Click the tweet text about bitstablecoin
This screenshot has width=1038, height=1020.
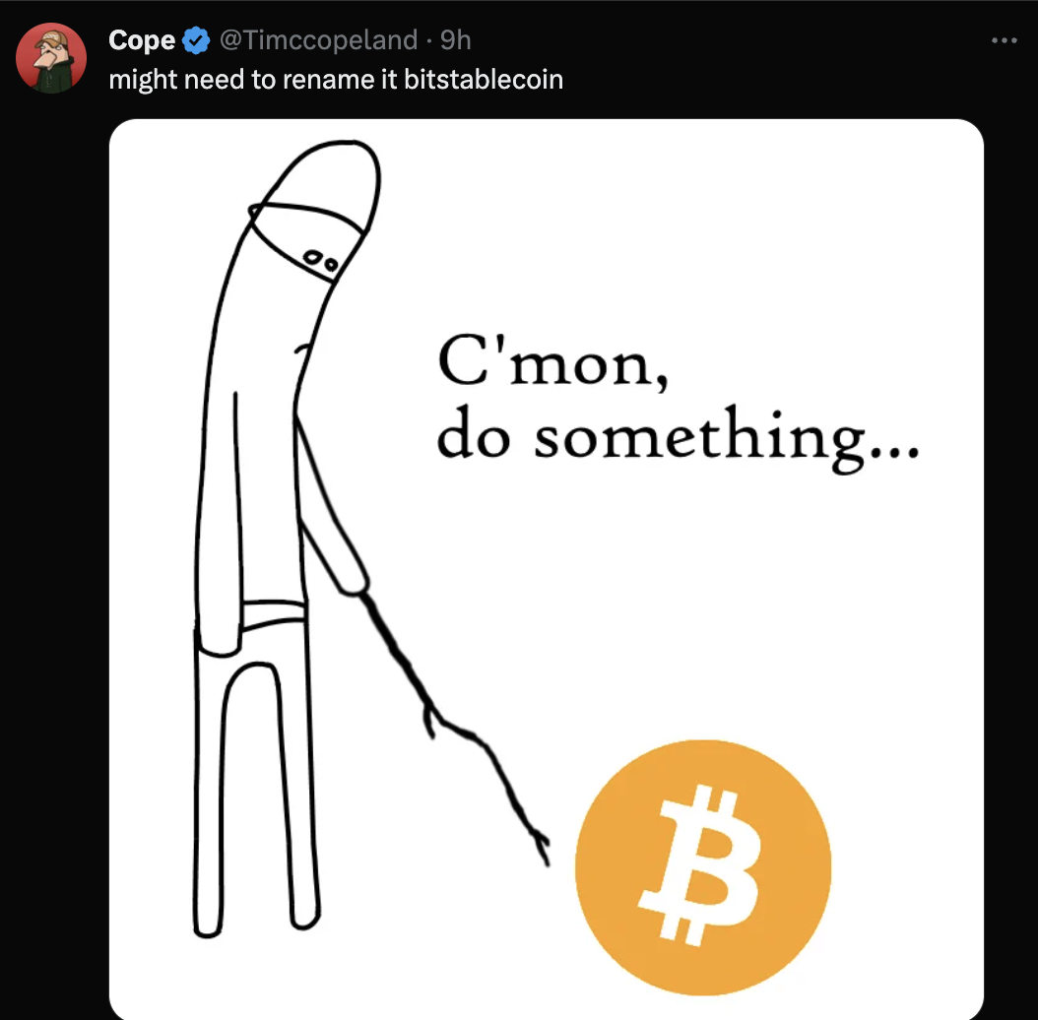pos(335,79)
